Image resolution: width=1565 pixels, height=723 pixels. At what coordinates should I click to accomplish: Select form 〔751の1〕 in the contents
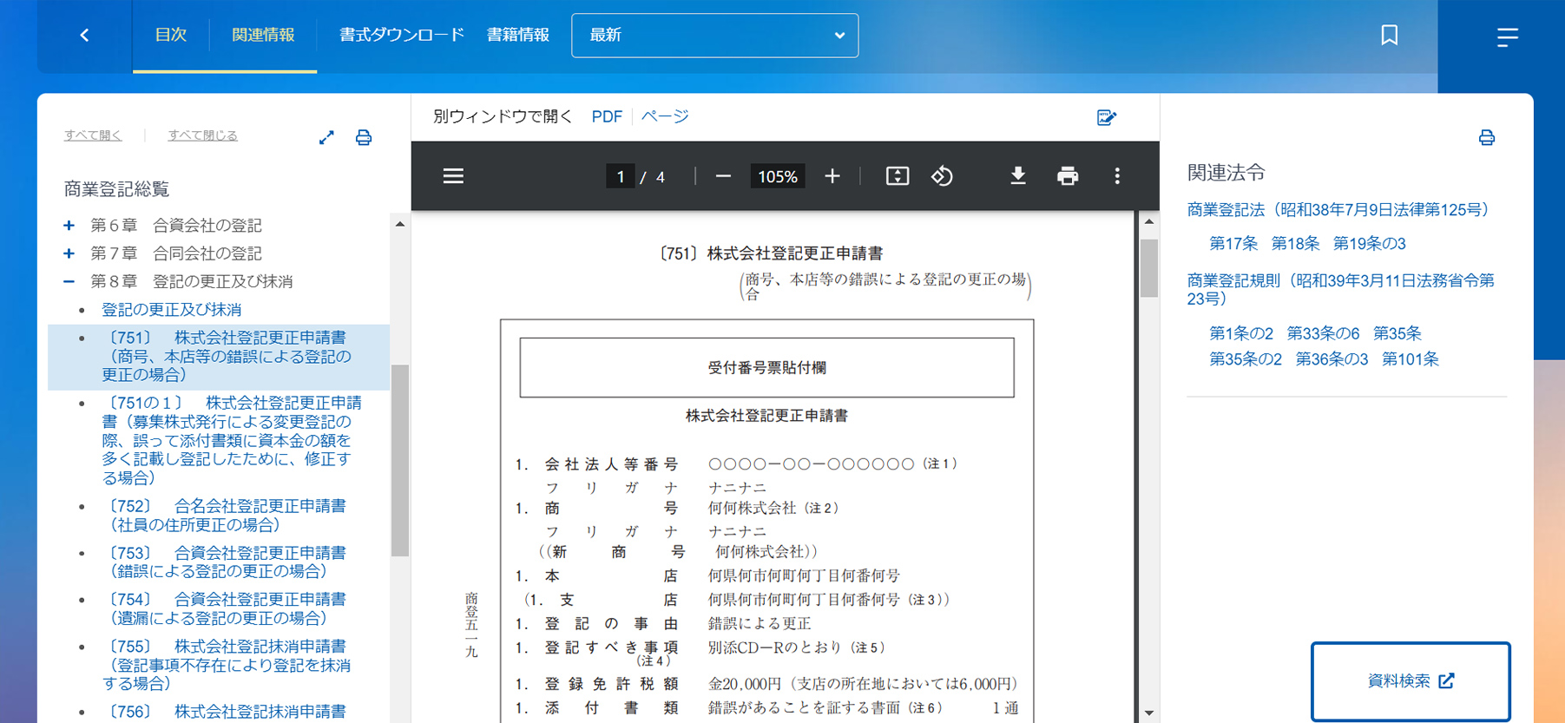[232, 440]
